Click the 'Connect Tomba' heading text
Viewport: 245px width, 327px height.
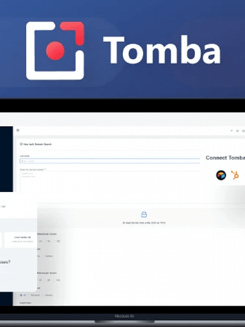(x=225, y=158)
